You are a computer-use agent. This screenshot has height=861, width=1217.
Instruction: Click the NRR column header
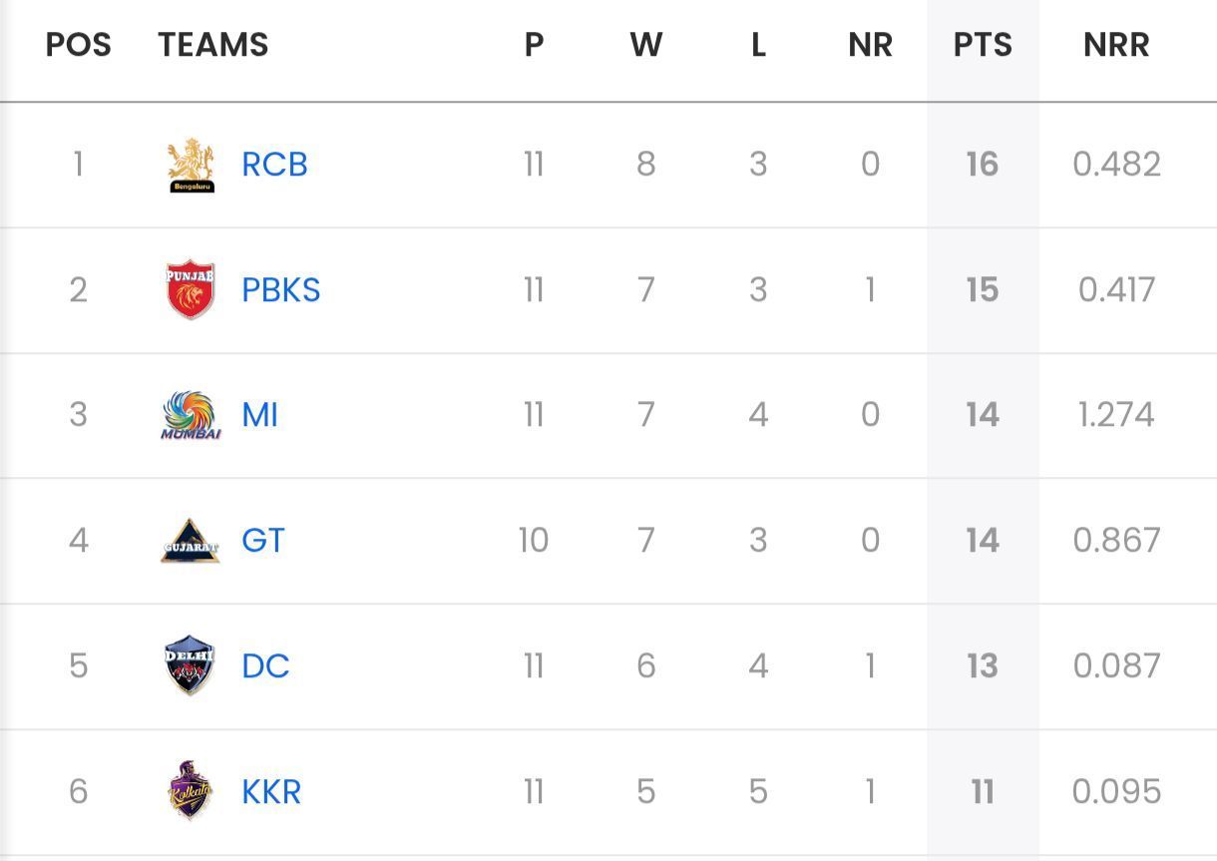(1116, 45)
